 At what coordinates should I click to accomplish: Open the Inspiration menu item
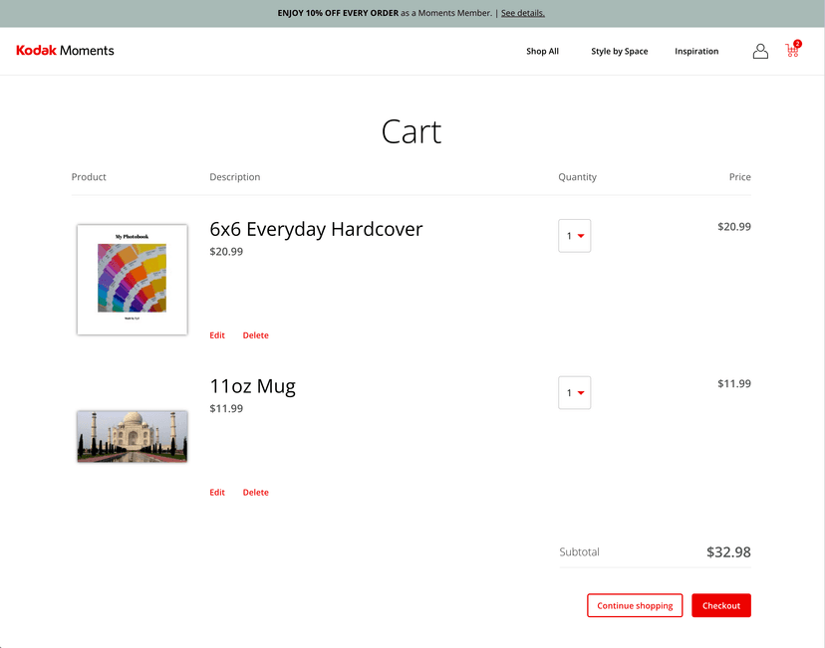[x=696, y=52]
